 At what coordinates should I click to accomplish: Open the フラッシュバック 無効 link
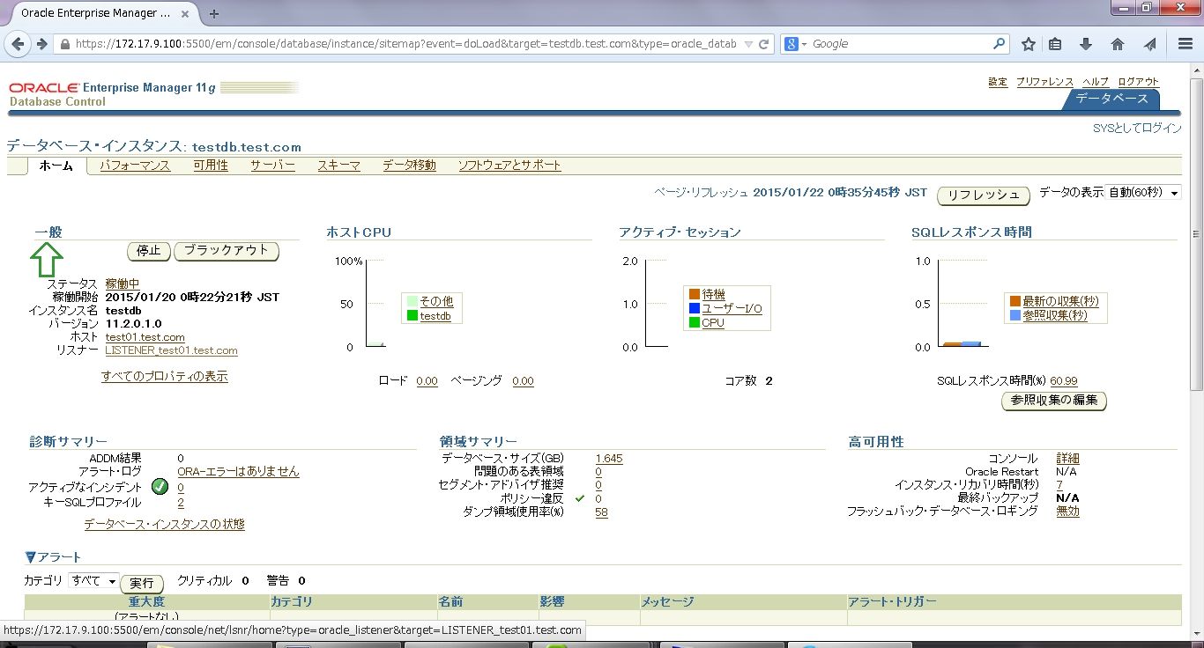pyautogui.click(x=1067, y=511)
